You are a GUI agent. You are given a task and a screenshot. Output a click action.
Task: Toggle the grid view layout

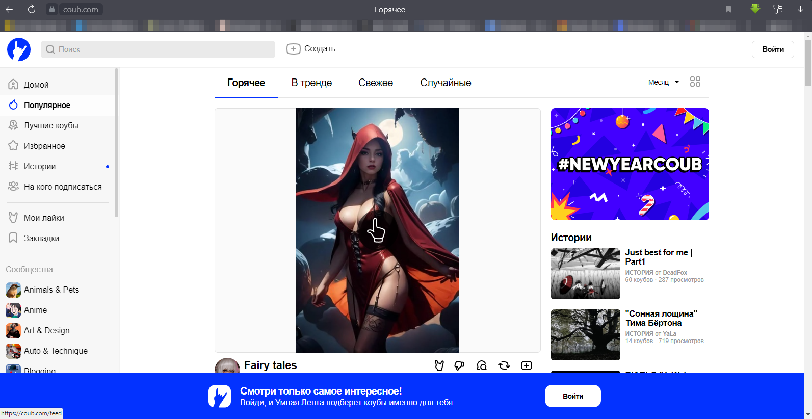(695, 82)
